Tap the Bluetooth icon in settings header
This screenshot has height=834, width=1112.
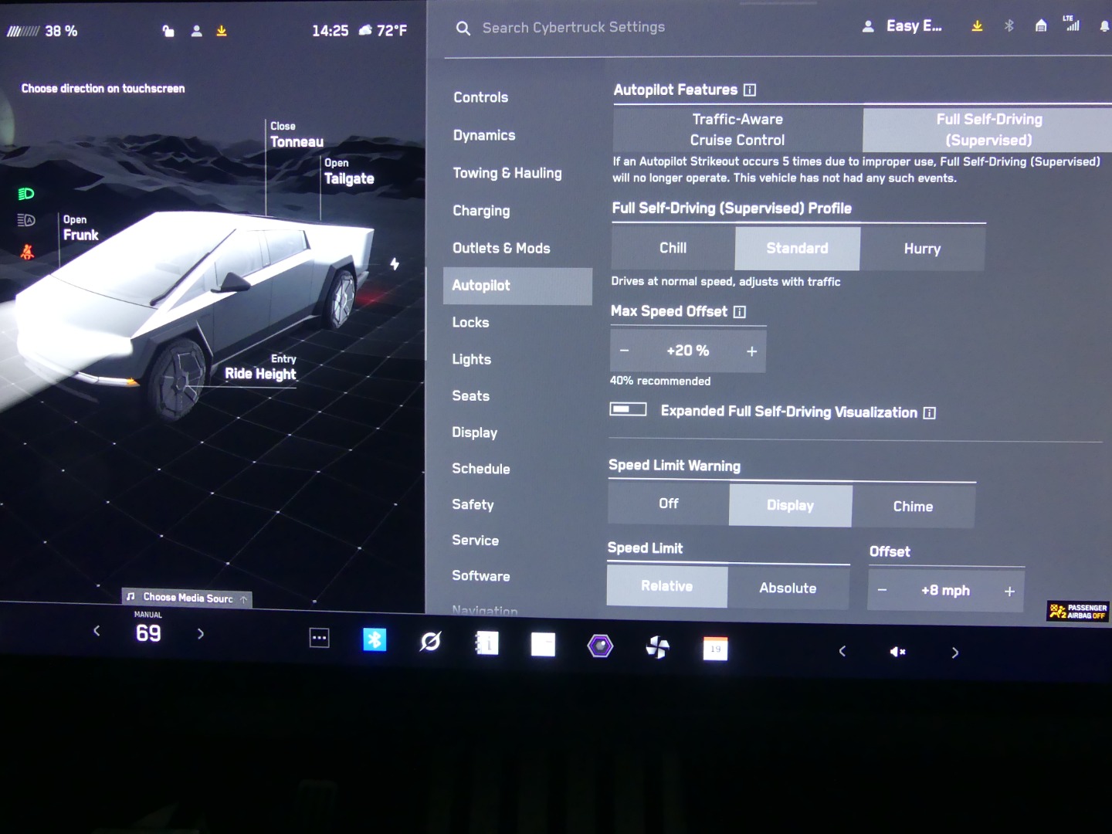point(1009,26)
